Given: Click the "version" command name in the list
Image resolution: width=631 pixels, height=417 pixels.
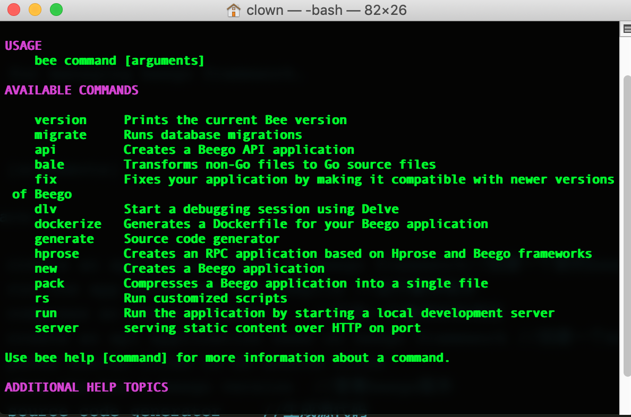Looking at the screenshot, I should point(61,120).
